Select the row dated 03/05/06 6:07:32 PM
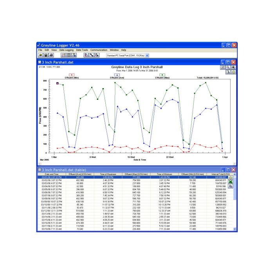 point(135,189)
